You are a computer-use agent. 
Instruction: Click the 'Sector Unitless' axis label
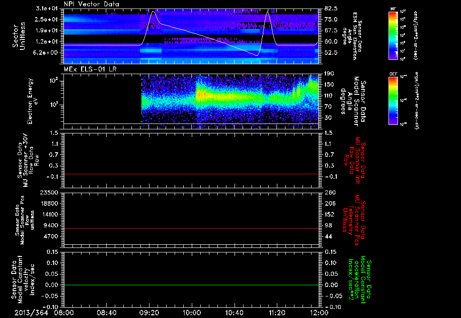pos(18,37)
